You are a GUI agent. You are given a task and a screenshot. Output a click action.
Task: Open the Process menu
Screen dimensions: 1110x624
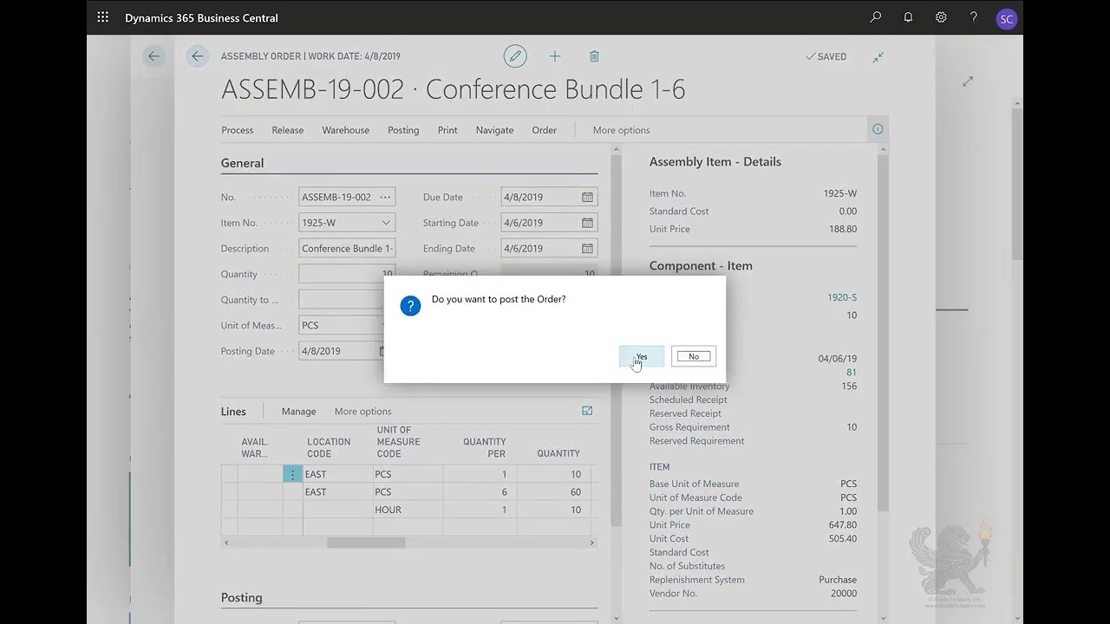[x=237, y=130]
